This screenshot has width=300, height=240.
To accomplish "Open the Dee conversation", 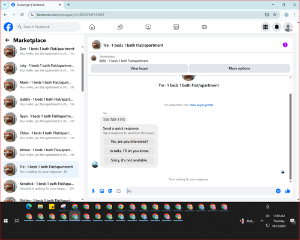I will click(41, 51).
